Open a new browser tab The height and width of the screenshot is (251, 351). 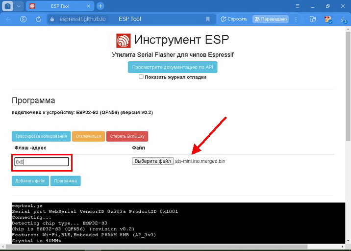(x=100, y=6)
